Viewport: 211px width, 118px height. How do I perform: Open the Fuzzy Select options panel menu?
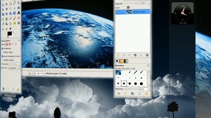19,40
